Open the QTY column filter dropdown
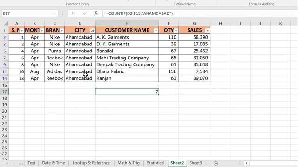 click(x=176, y=31)
